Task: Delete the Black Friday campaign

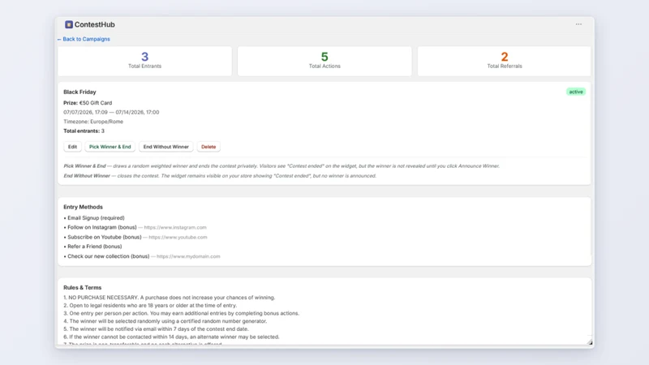Action: point(208,147)
